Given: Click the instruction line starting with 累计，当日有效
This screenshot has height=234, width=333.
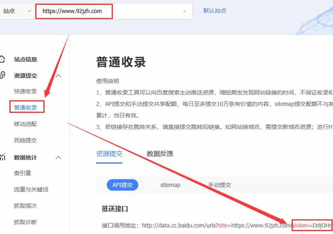Looking at the screenshot, I should tap(118, 115).
